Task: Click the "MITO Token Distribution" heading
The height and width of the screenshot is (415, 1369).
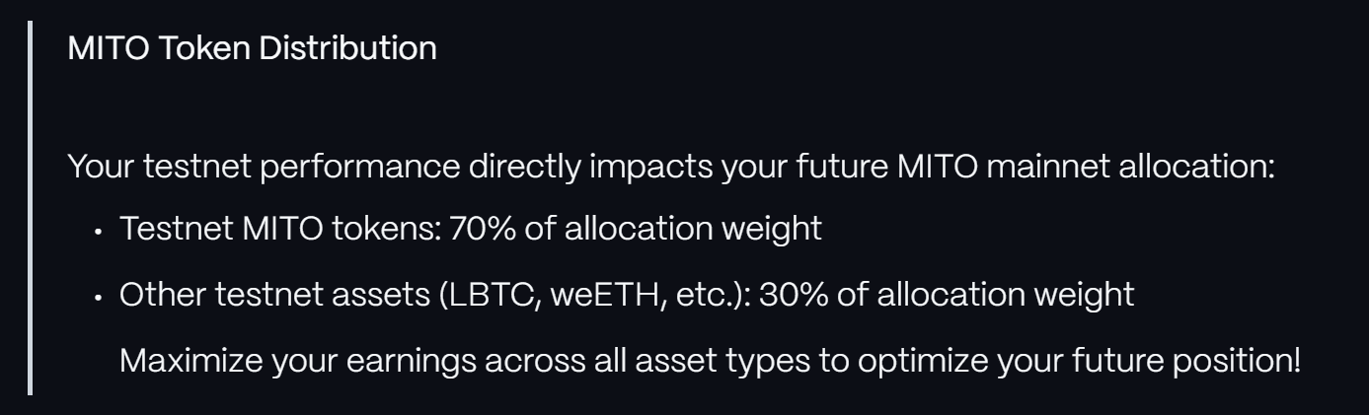Action: pos(252,47)
